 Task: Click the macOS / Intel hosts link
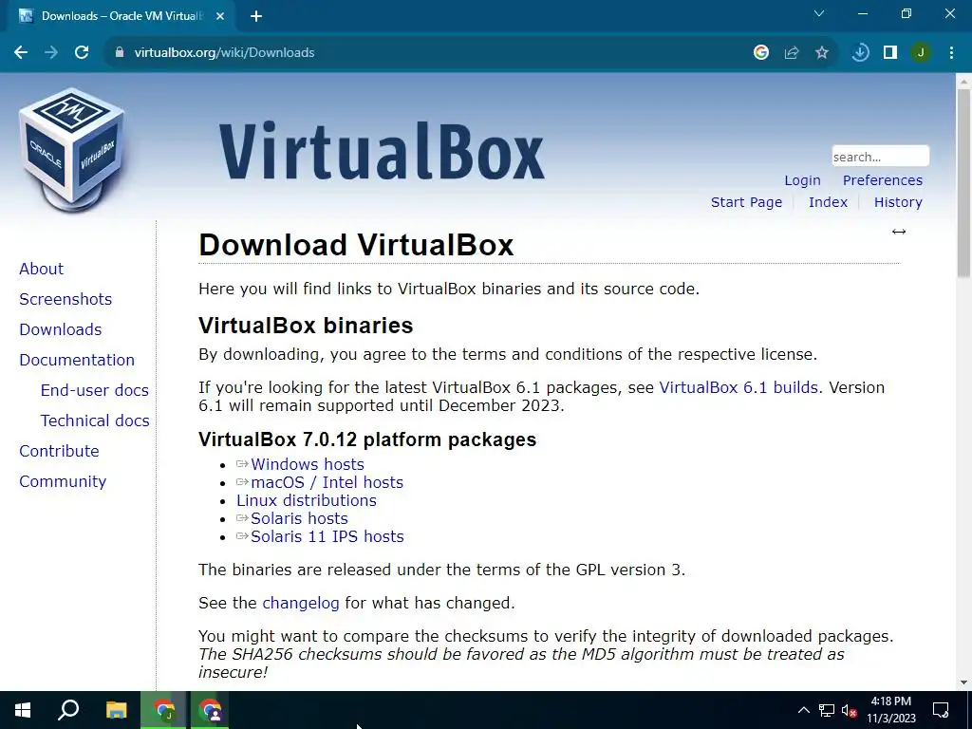pyautogui.click(x=327, y=482)
